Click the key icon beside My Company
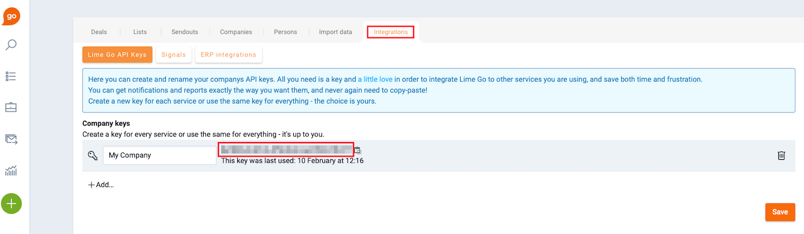 [93, 155]
